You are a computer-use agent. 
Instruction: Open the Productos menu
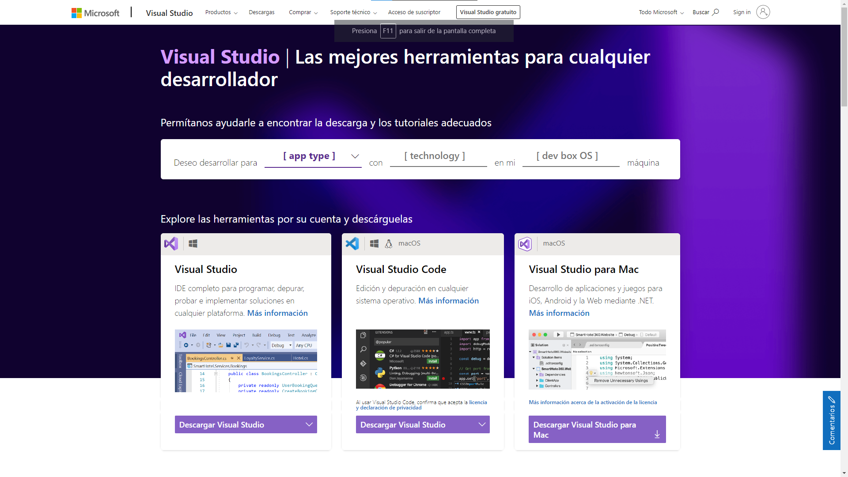click(221, 12)
